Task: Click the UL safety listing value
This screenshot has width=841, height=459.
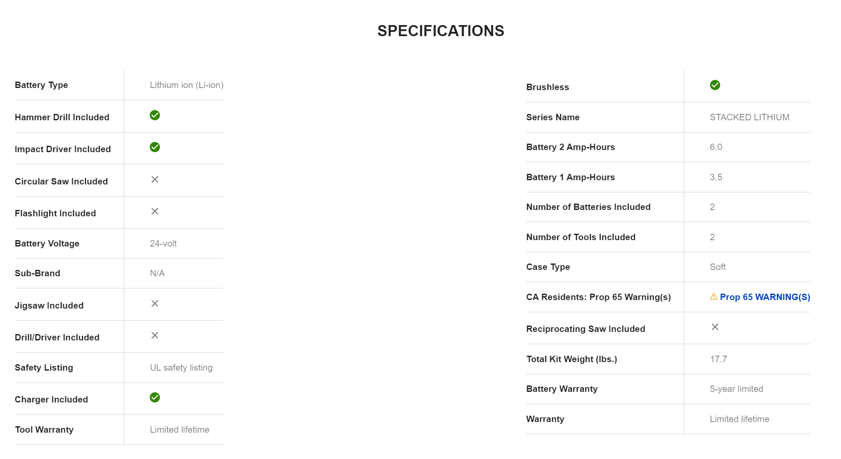Action: pyautogui.click(x=181, y=368)
